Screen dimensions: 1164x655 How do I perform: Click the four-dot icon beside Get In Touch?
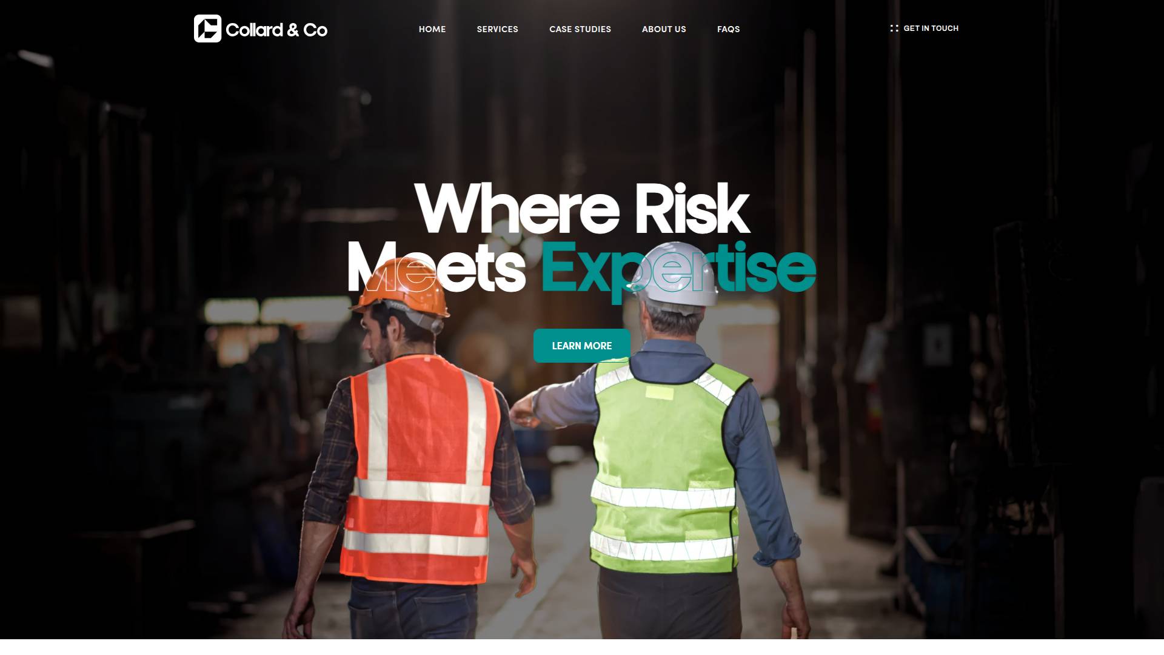tap(894, 29)
